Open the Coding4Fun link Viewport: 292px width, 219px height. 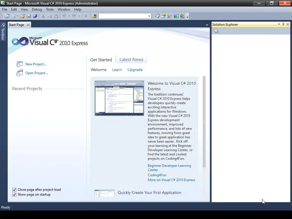[157, 175]
